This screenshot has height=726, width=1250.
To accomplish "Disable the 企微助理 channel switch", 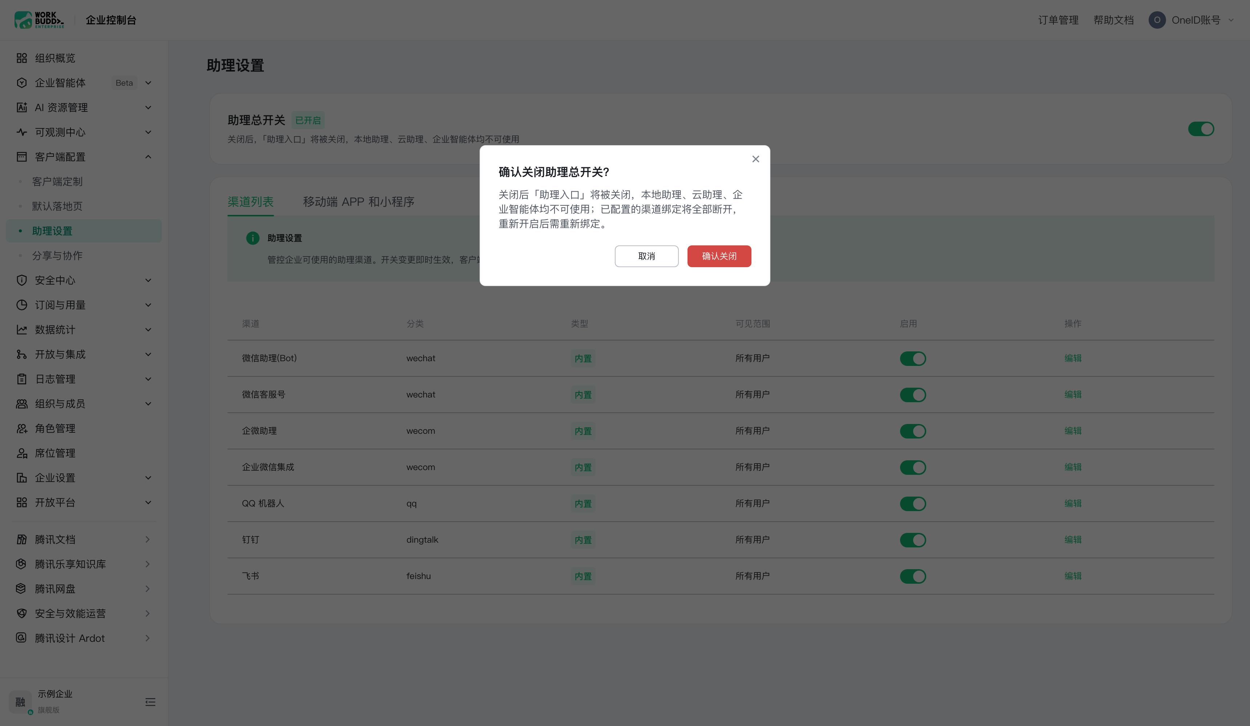I will pyautogui.click(x=913, y=431).
